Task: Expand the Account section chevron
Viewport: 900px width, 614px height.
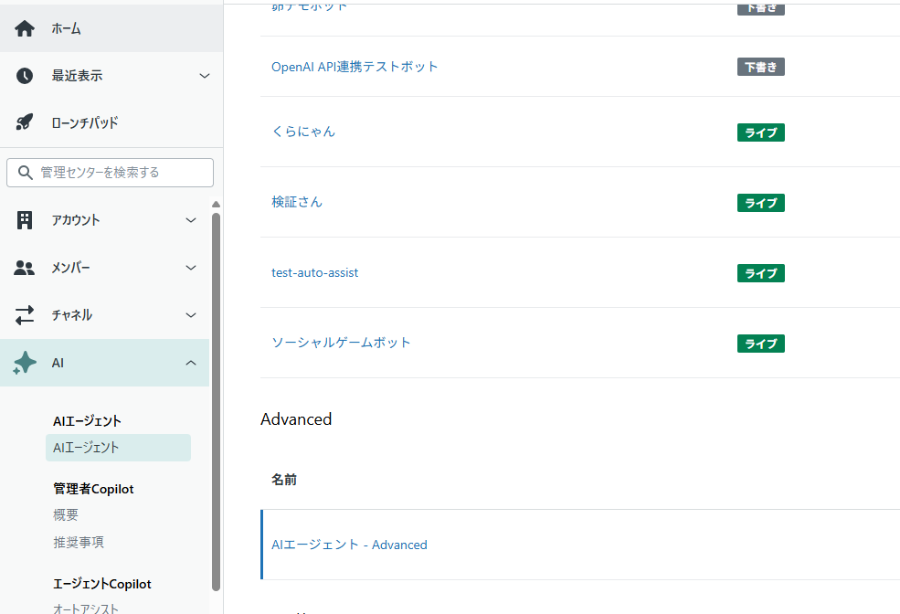Action: [191, 220]
